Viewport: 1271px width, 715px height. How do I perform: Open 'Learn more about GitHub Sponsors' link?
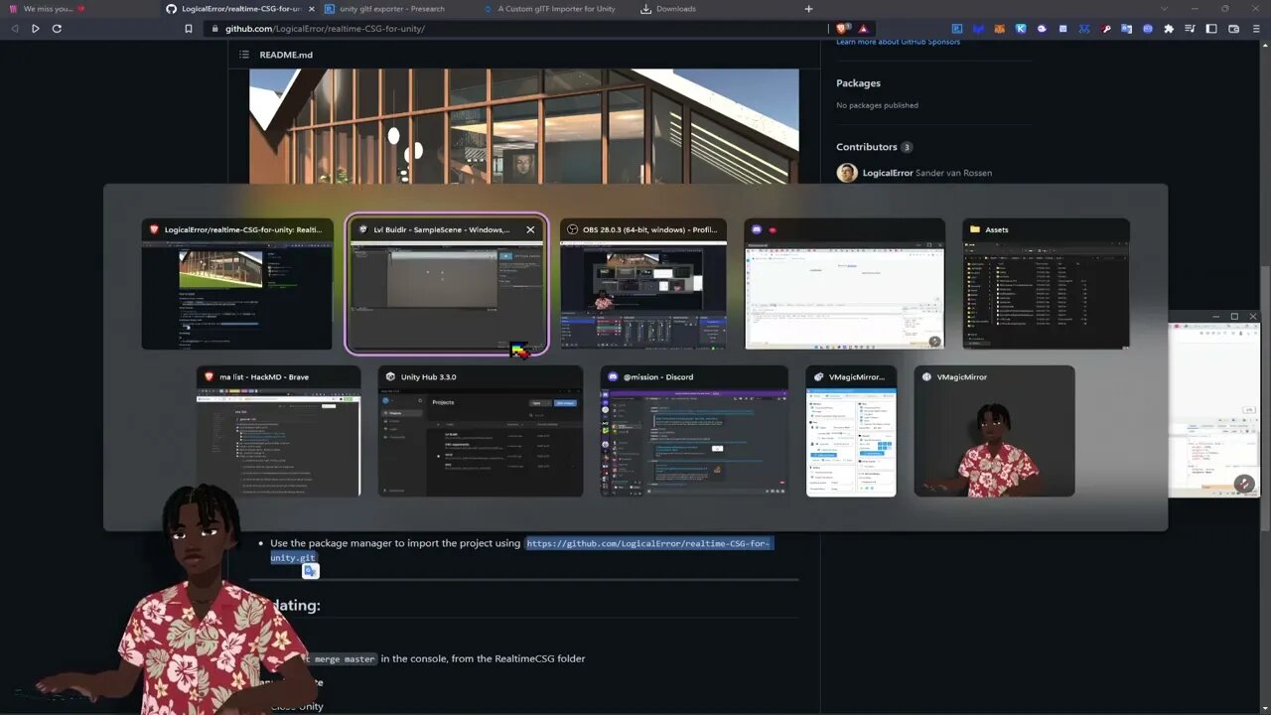898,42
